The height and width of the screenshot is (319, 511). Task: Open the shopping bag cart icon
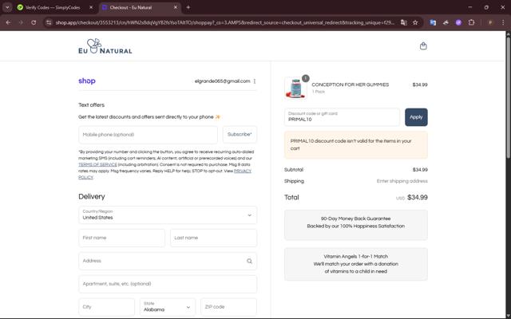423,46
